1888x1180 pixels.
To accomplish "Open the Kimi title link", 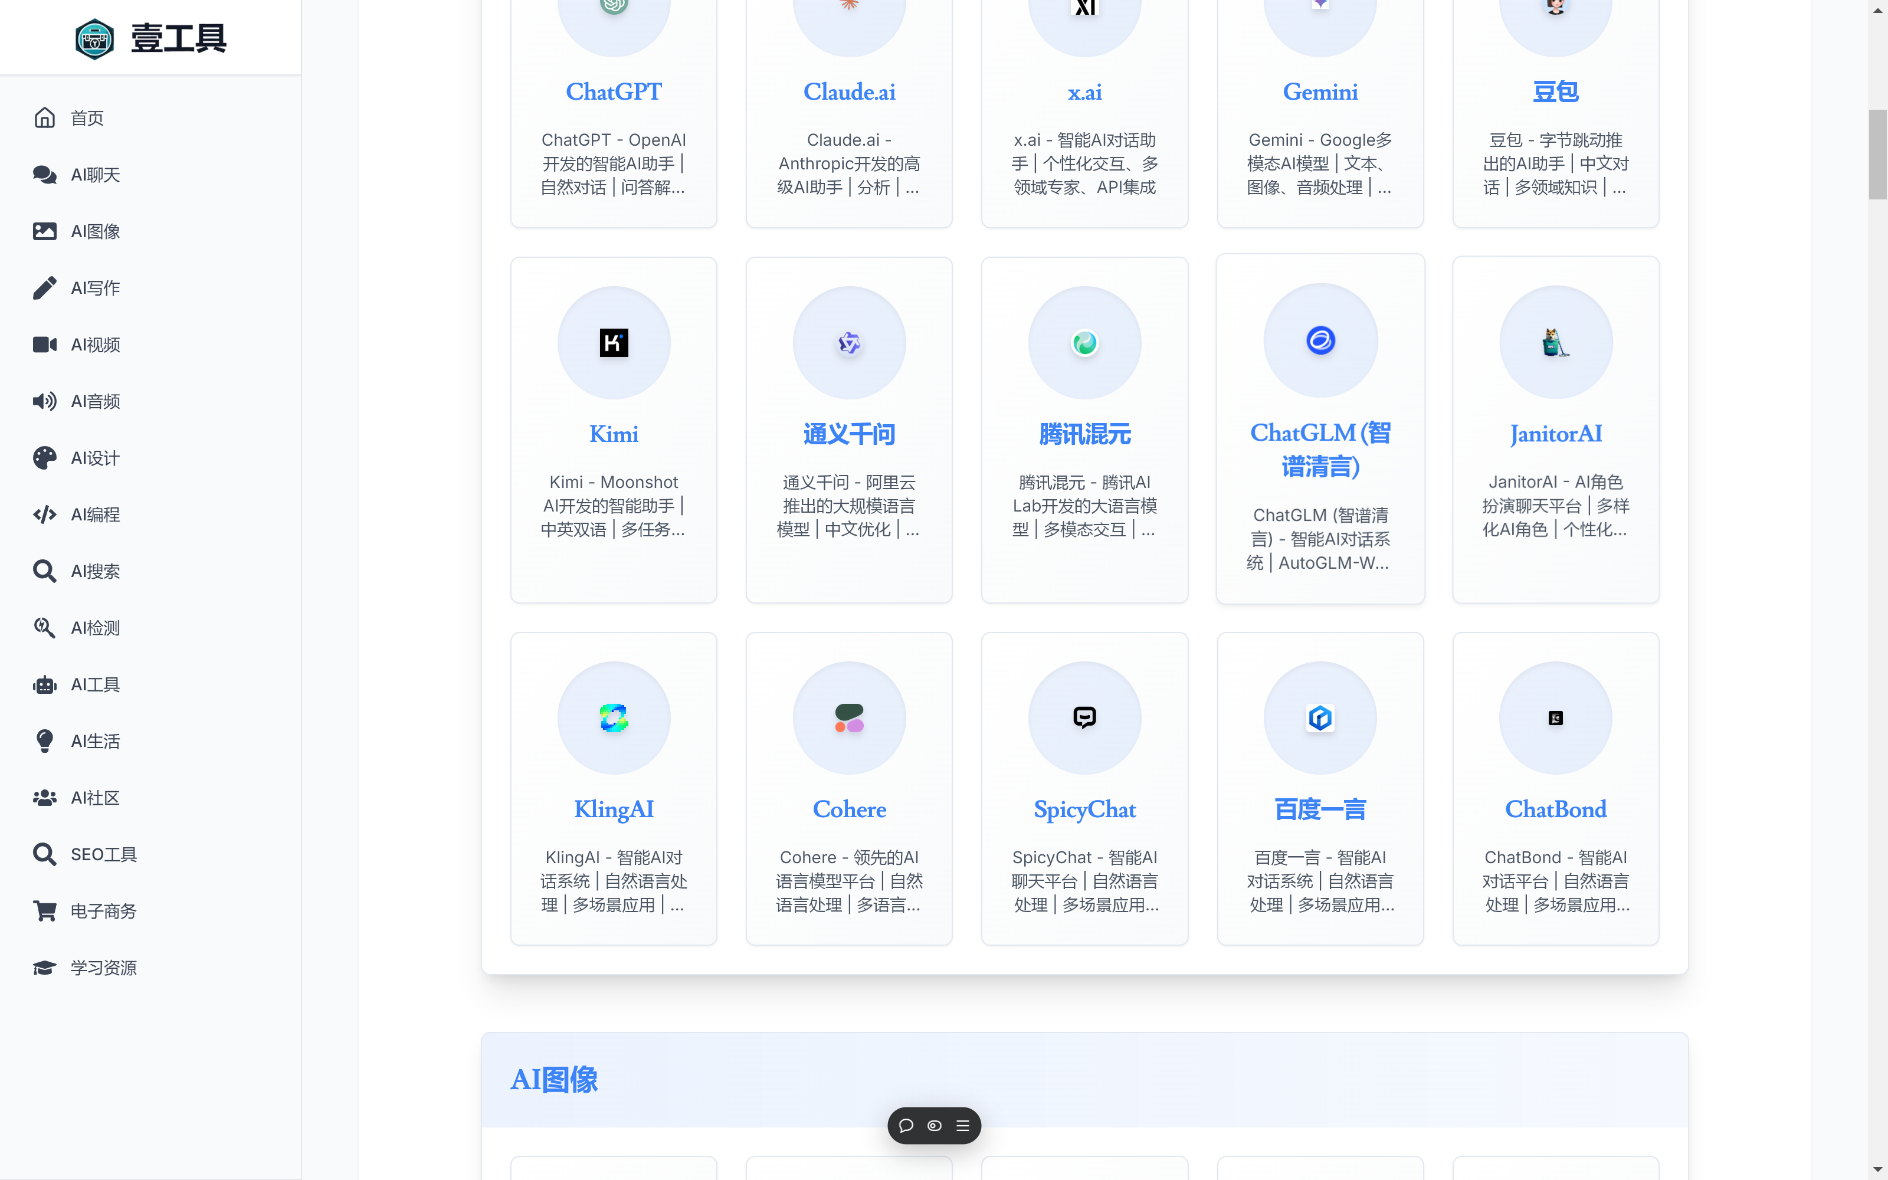I will tap(614, 434).
